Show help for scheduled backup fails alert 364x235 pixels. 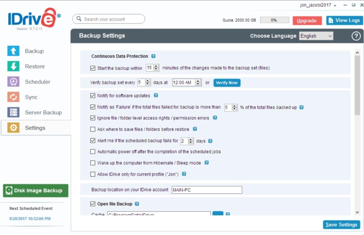pos(210,141)
